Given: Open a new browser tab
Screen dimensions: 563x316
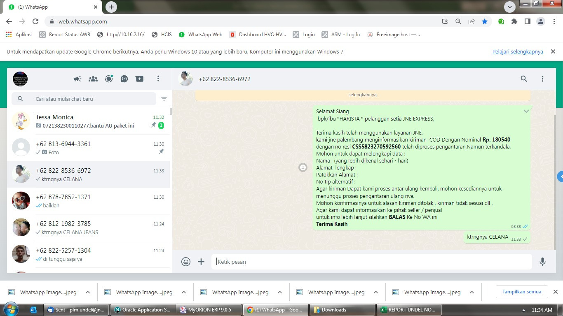Looking at the screenshot, I should 111,7.
